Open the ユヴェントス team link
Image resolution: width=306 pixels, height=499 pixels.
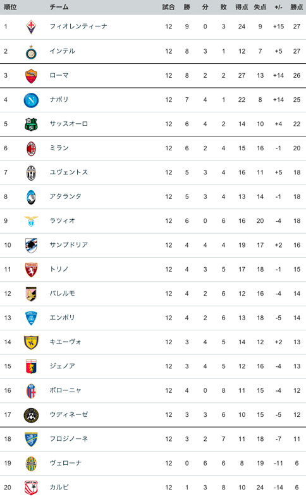[x=68, y=172]
